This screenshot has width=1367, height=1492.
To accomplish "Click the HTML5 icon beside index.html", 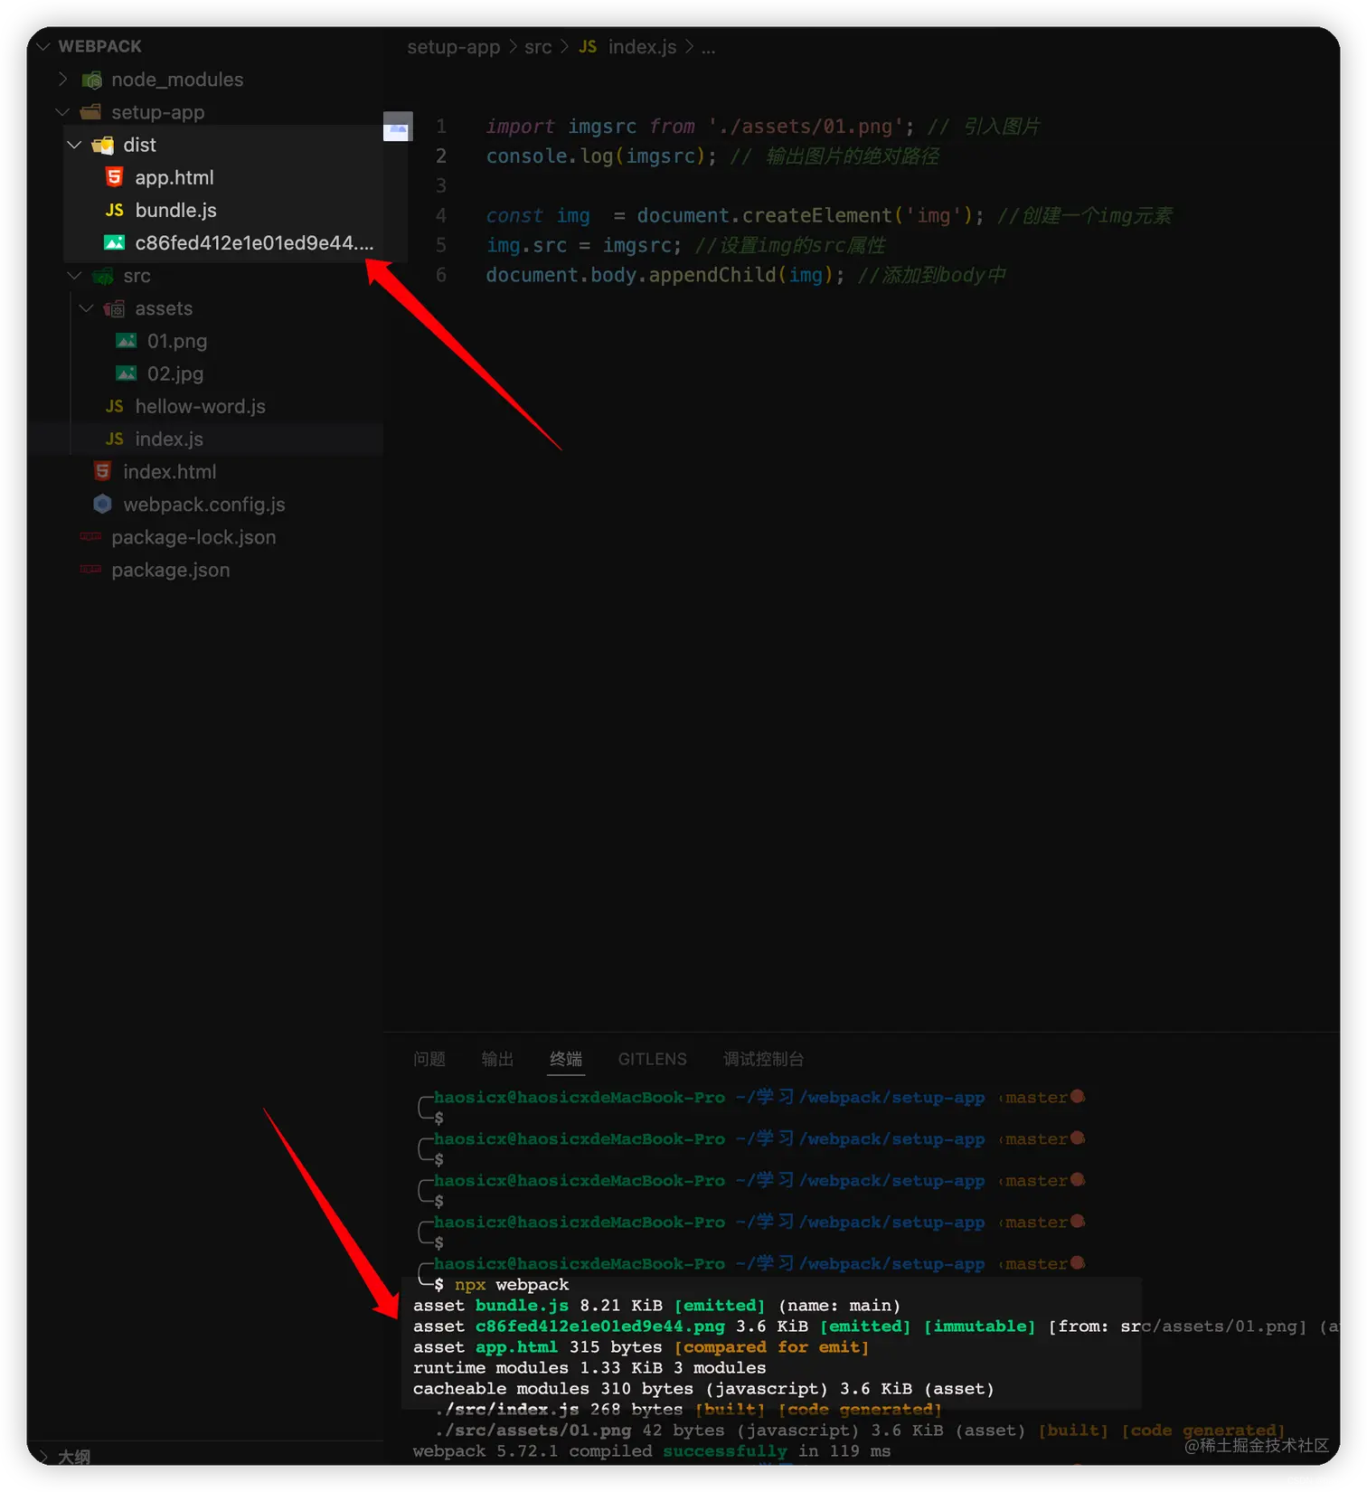I will [x=102, y=471].
